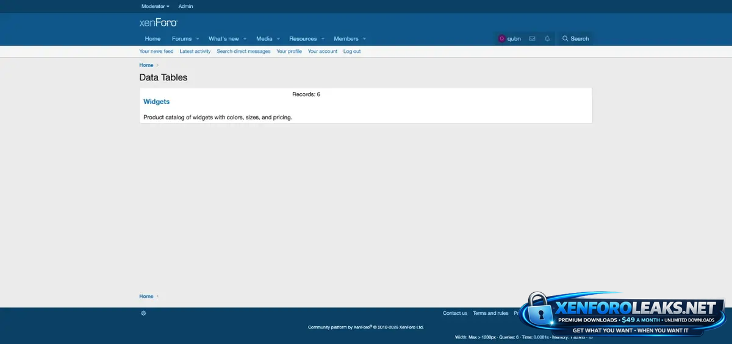Open the direct messages envelope icon

(x=532, y=38)
